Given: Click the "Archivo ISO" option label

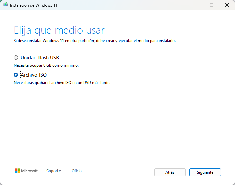Looking at the screenshot, I should (33, 75).
